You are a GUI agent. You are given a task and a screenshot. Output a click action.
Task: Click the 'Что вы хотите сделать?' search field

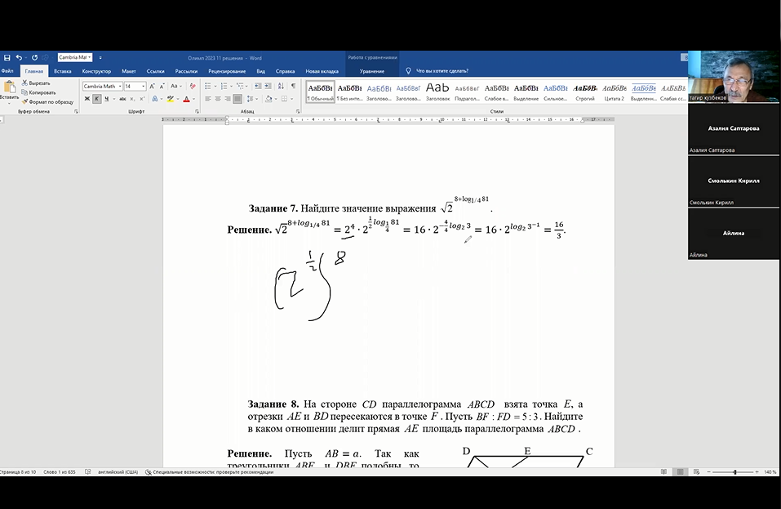point(442,71)
